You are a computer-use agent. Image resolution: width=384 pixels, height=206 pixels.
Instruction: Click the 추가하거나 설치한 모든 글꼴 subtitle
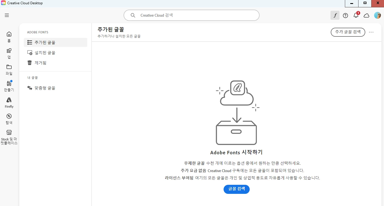119,36
